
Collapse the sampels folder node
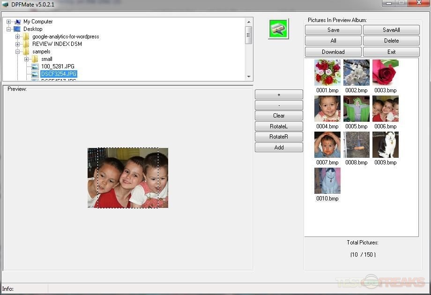[x=18, y=52]
